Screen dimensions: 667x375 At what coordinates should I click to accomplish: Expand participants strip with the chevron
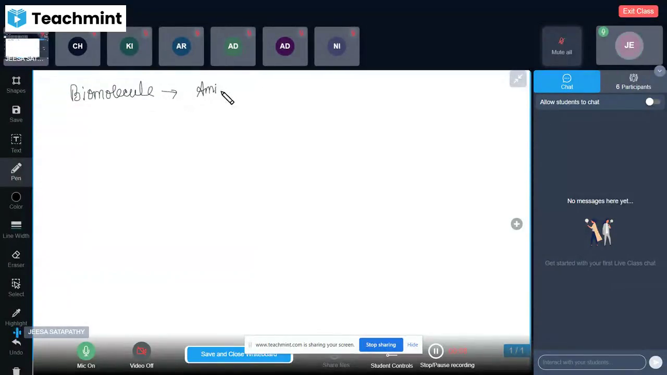coord(660,71)
